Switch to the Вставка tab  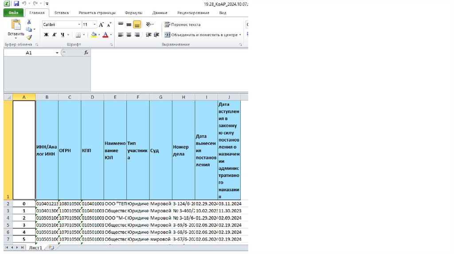tap(61, 13)
